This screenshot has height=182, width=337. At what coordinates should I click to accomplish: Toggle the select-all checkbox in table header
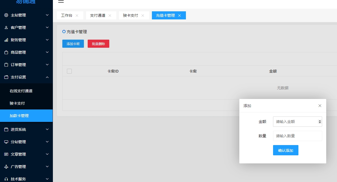pos(69,71)
